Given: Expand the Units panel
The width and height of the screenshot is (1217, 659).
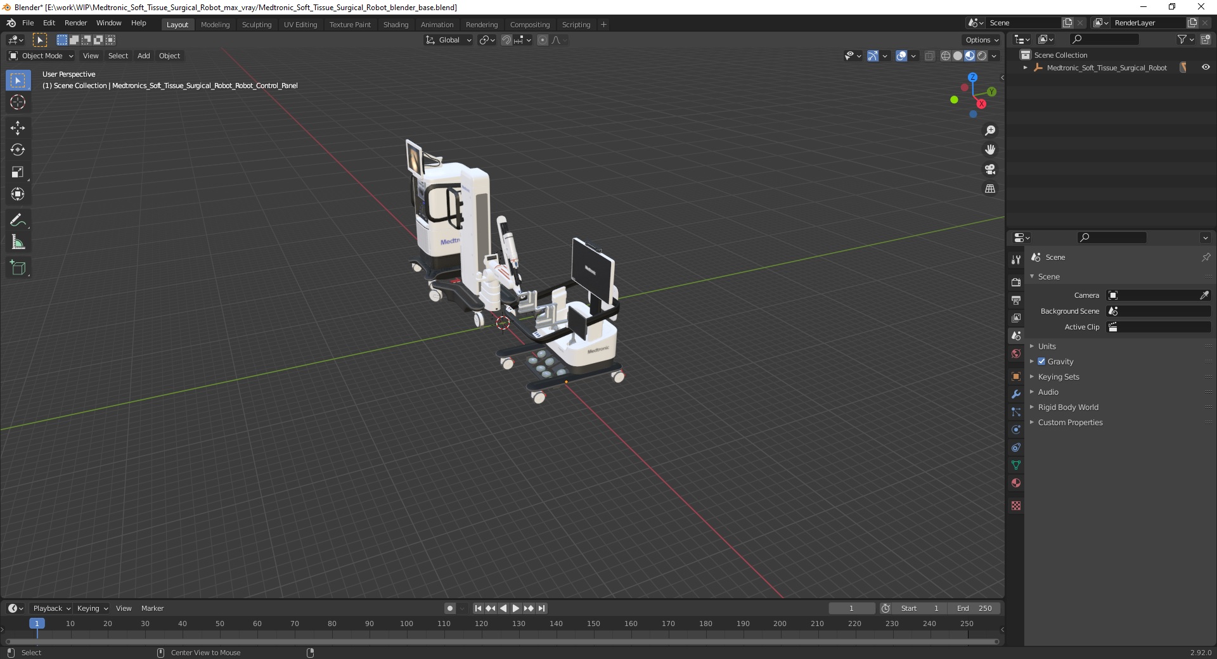Looking at the screenshot, I should tap(1046, 346).
